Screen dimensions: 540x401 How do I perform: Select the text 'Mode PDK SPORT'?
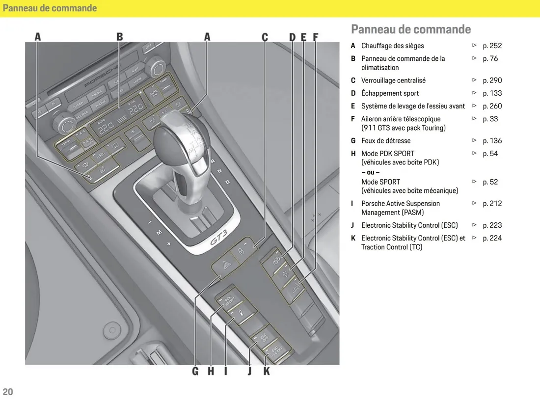point(388,154)
